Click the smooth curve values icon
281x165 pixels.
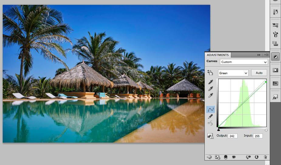[211, 123]
